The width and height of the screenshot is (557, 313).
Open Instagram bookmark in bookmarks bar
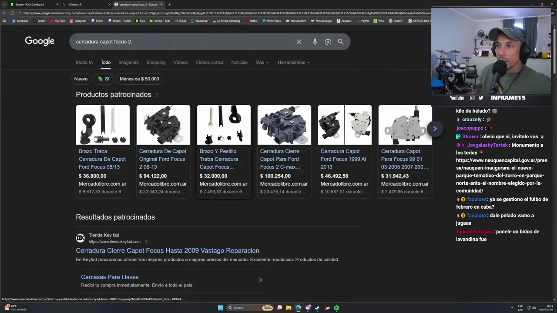[78, 21]
